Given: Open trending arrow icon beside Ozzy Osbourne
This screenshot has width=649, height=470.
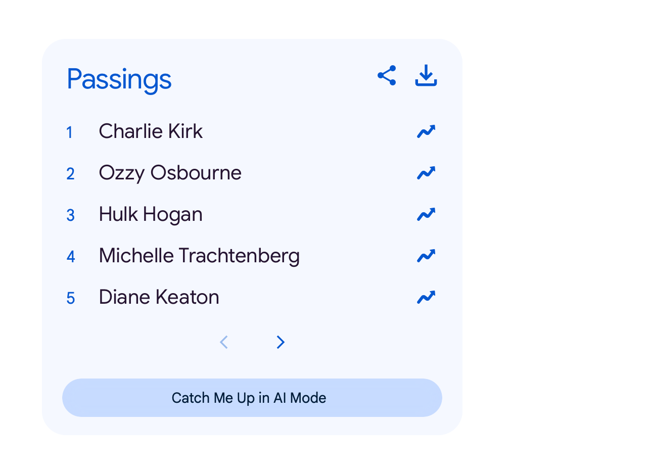Looking at the screenshot, I should point(426,173).
